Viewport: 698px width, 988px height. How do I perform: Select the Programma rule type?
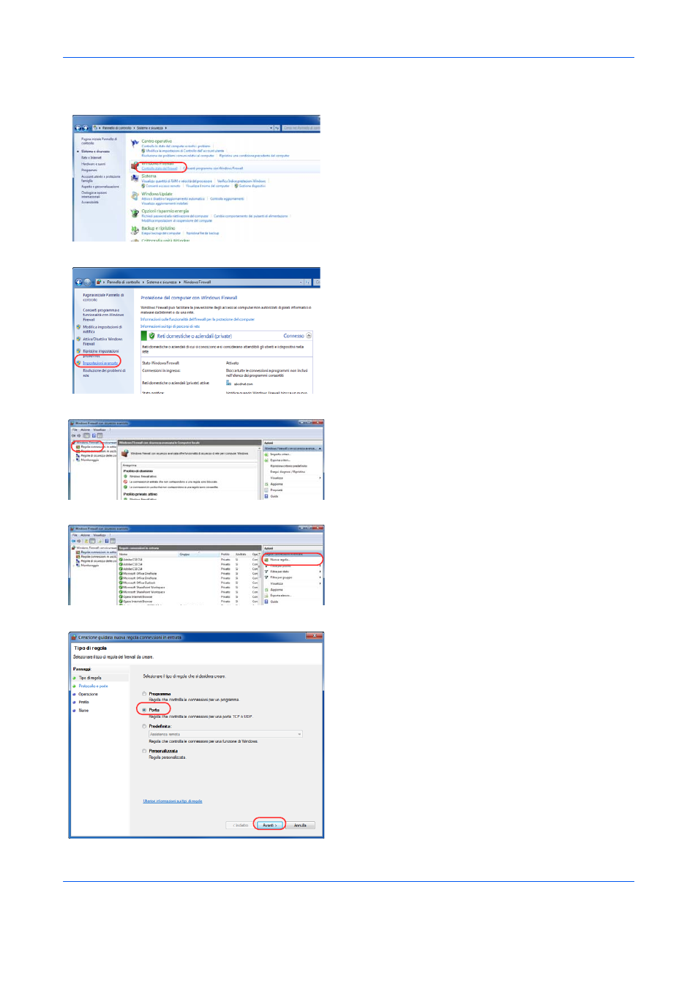pyautogui.click(x=144, y=694)
